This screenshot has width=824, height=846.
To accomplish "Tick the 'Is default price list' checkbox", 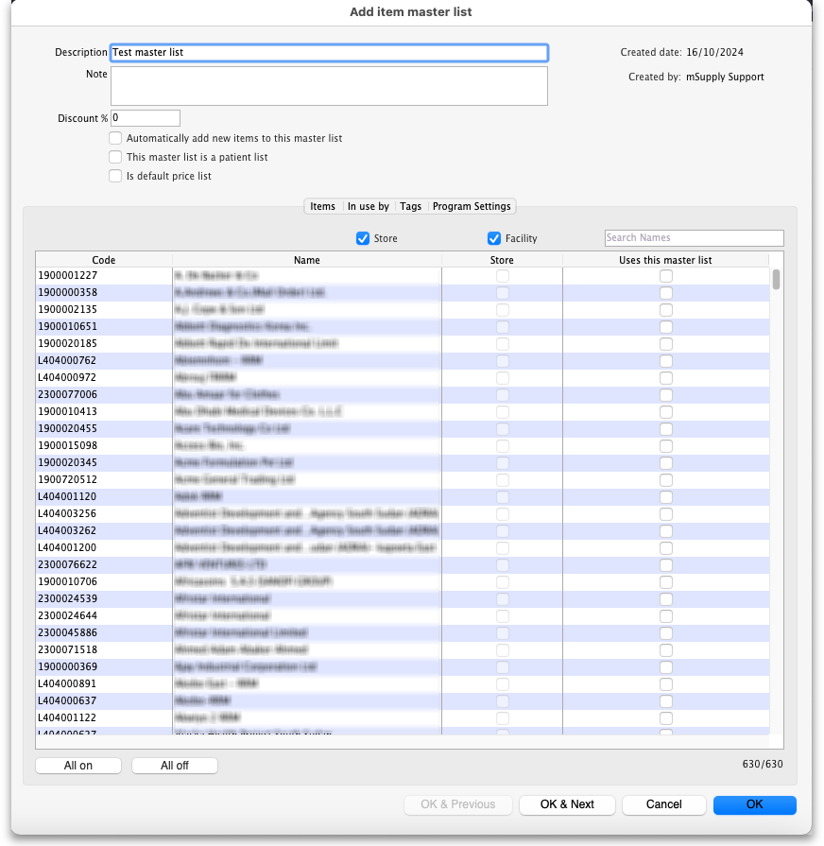I will pyautogui.click(x=115, y=176).
